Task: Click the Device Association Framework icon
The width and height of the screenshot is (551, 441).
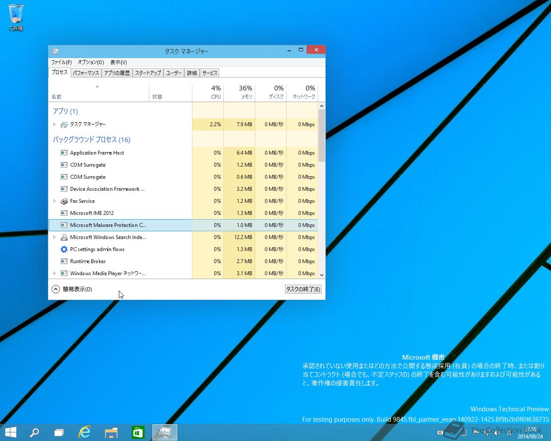Action: point(64,189)
